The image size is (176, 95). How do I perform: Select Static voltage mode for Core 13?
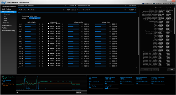point(56,56)
